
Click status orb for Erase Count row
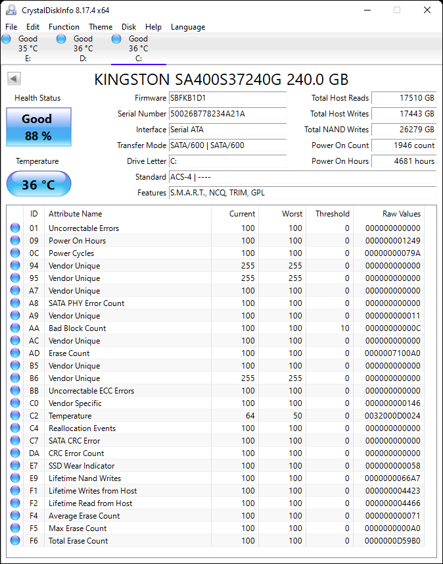(x=15, y=353)
